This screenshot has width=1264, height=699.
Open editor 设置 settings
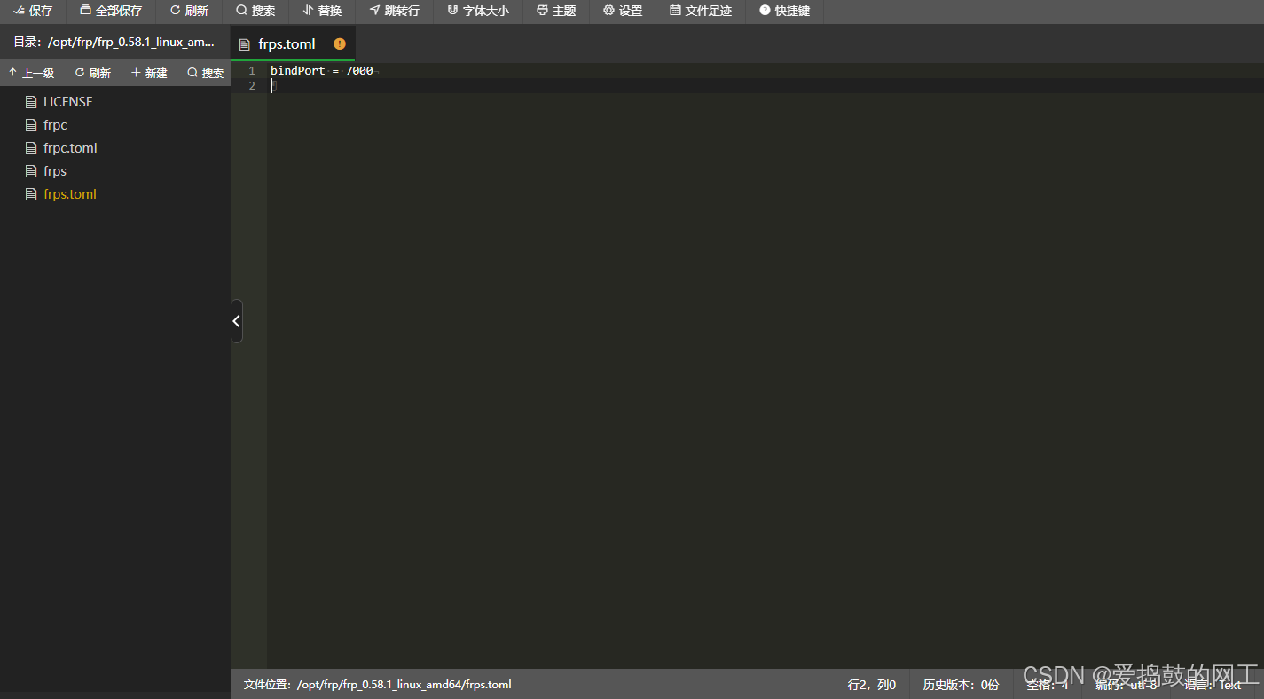coord(623,11)
